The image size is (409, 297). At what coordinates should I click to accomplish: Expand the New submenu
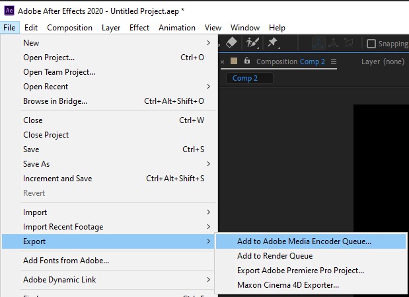tap(110, 42)
